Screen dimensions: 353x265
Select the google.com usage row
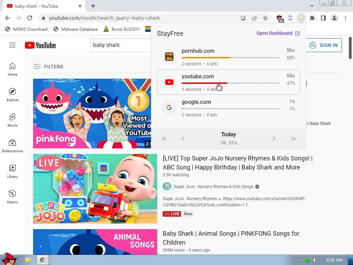[229, 108]
